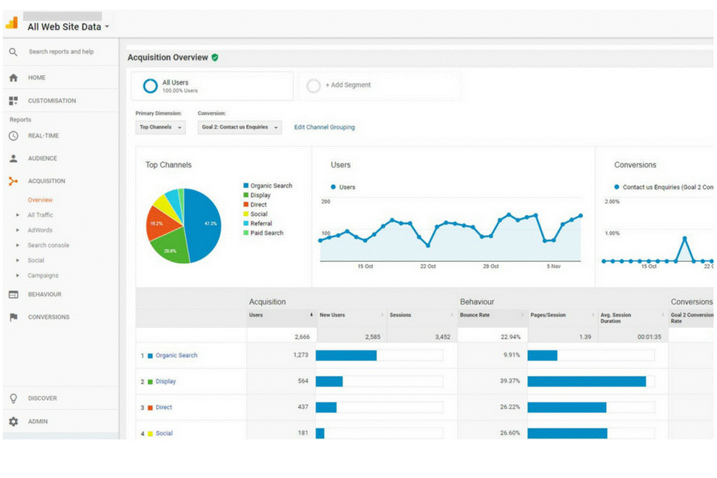Open Real-Time reports via clock icon
This screenshot has height=478, width=717.
coord(13,136)
